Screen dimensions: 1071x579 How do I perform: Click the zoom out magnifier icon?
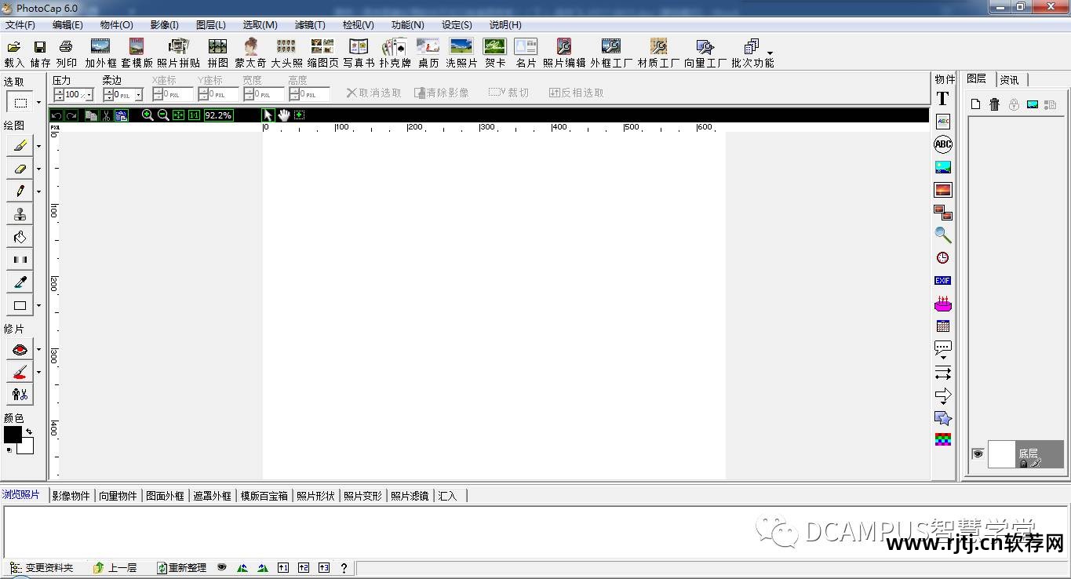pos(163,115)
